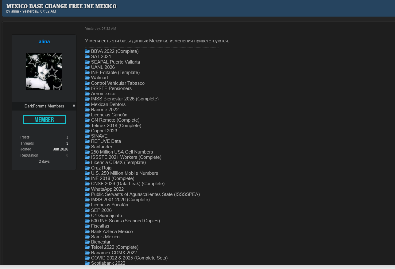
Task: Click folder icon beside INE Editable (Template)
Action: tap(87, 72)
